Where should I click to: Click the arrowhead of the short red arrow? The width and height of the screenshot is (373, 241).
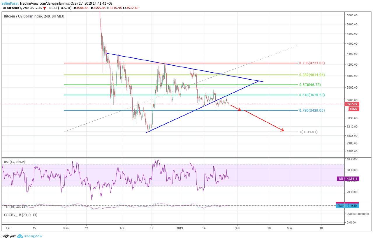(x=240, y=109)
